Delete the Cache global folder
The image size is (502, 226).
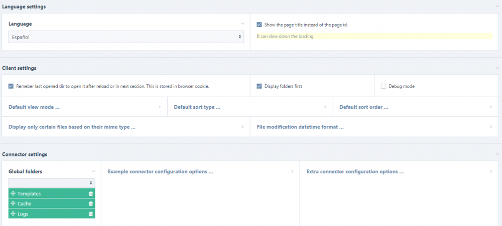pos(91,203)
